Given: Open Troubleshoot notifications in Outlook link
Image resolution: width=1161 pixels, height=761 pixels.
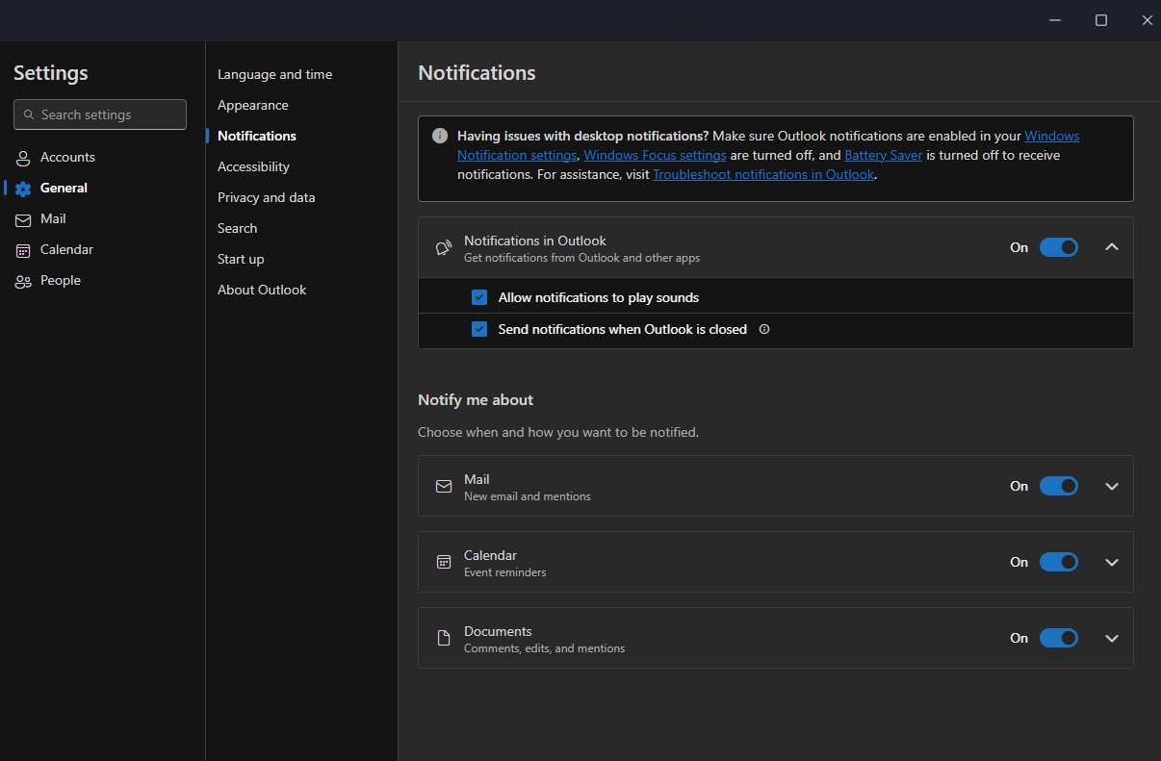Looking at the screenshot, I should click(x=763, y=174).
